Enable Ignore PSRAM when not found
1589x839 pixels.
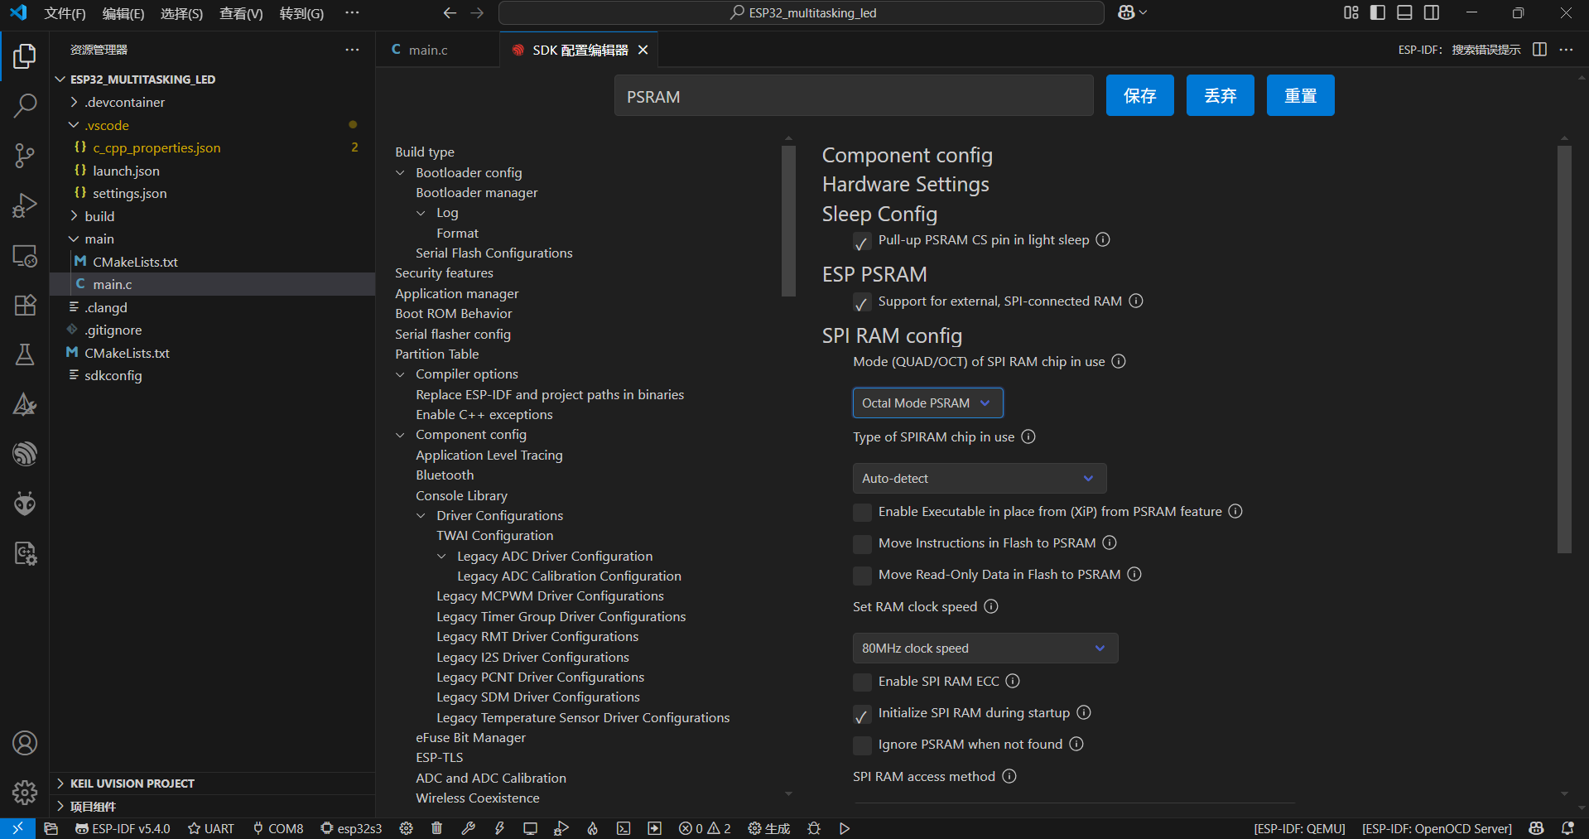coord(862,745)
